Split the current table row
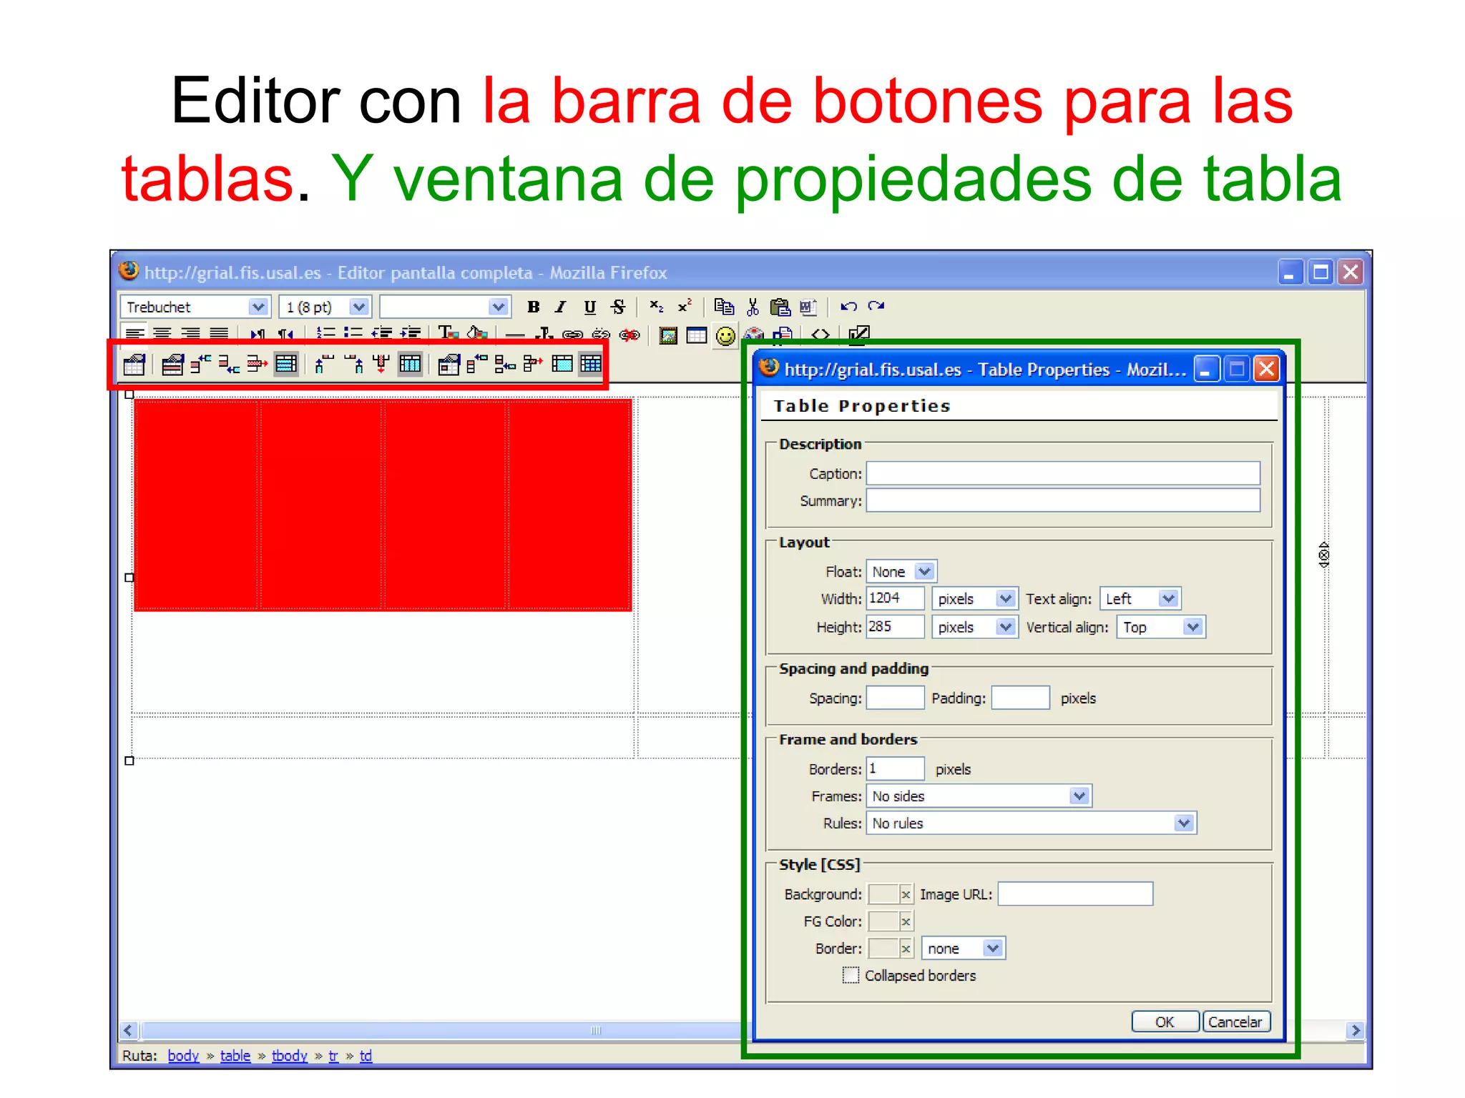The width and height of the screenshot is (1465, 1098). [x=285, y=365]
